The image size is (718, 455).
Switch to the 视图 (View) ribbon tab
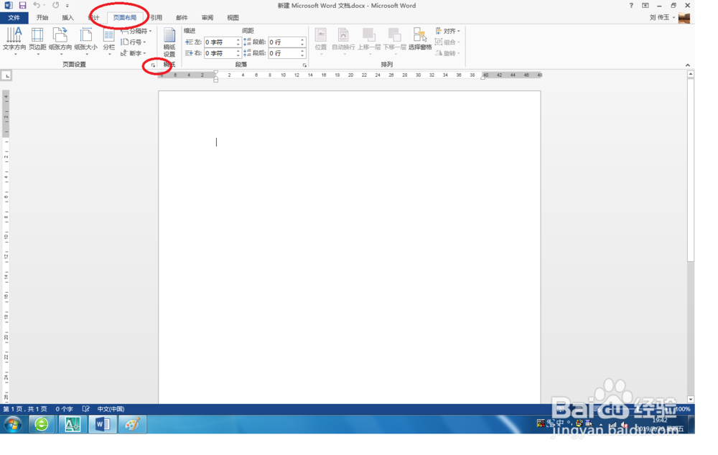coord(232,17)
